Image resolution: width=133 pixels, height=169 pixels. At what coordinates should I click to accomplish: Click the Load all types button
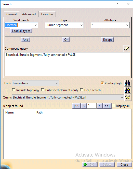pyautogui.click(x=21, y=31)
